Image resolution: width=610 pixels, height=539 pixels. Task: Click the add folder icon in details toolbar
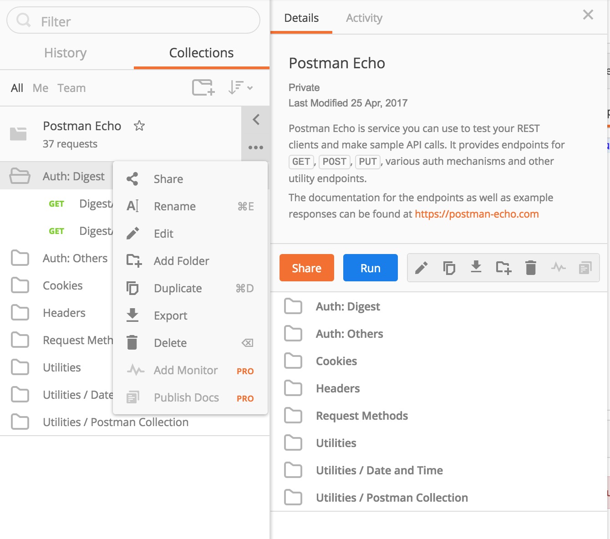(x=503, y=268)
